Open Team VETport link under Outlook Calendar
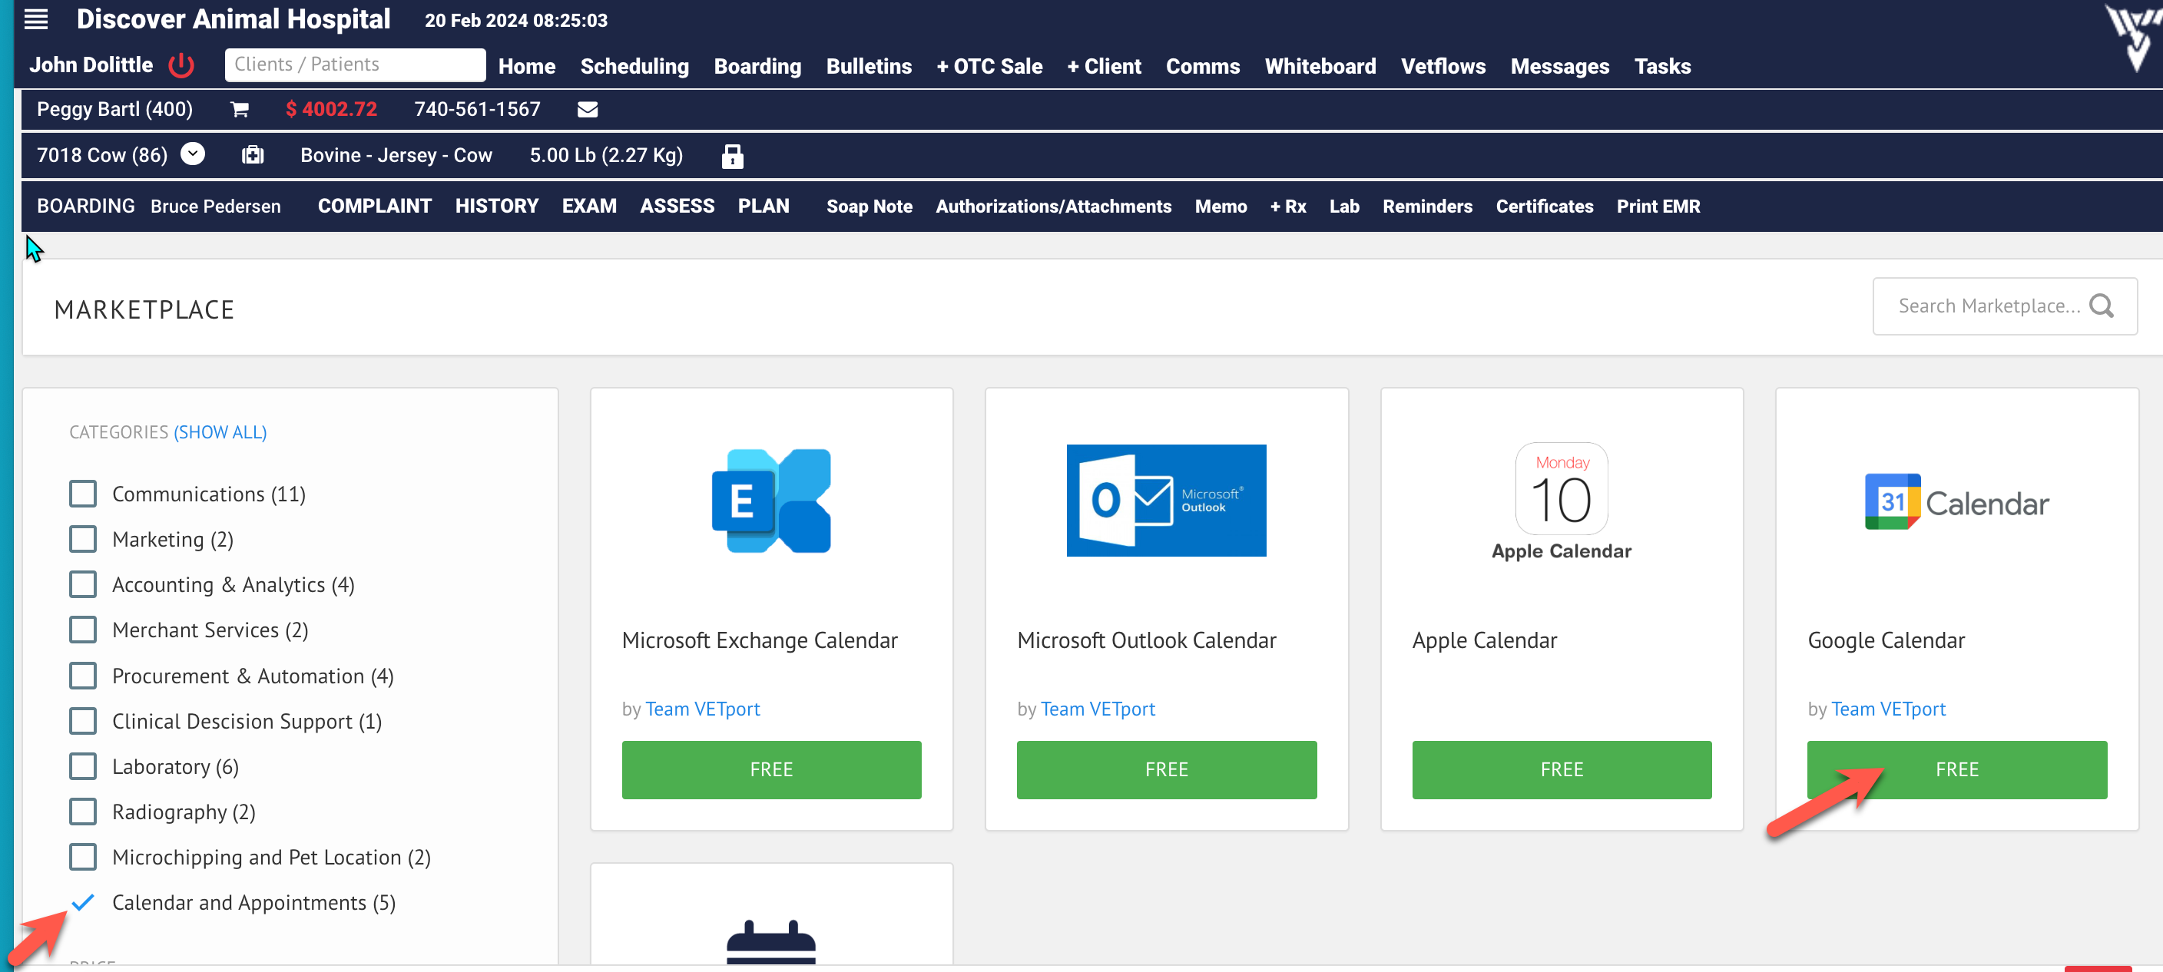2163x972 pixels. (x=1098, y=709)
